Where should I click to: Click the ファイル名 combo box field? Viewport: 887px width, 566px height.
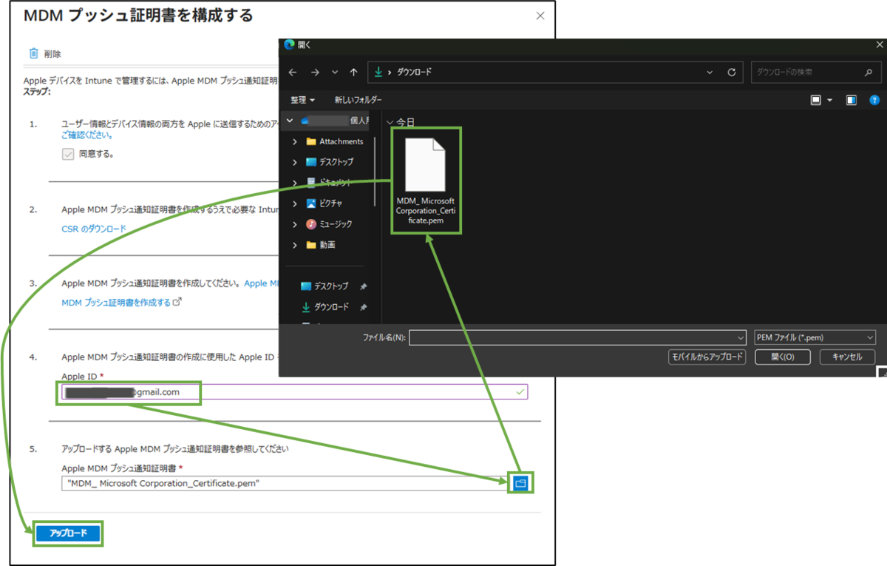point(577,337)
